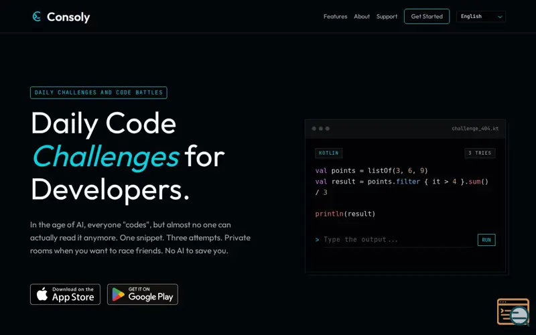Image resolution: width=536 pixels, height=335 pixels.
Task: Open the floating terminal chat widget icon
Action: [513, 312]
